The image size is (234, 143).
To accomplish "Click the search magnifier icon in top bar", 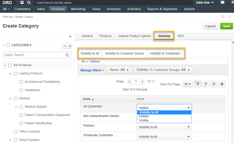I will tap(29, 3).
